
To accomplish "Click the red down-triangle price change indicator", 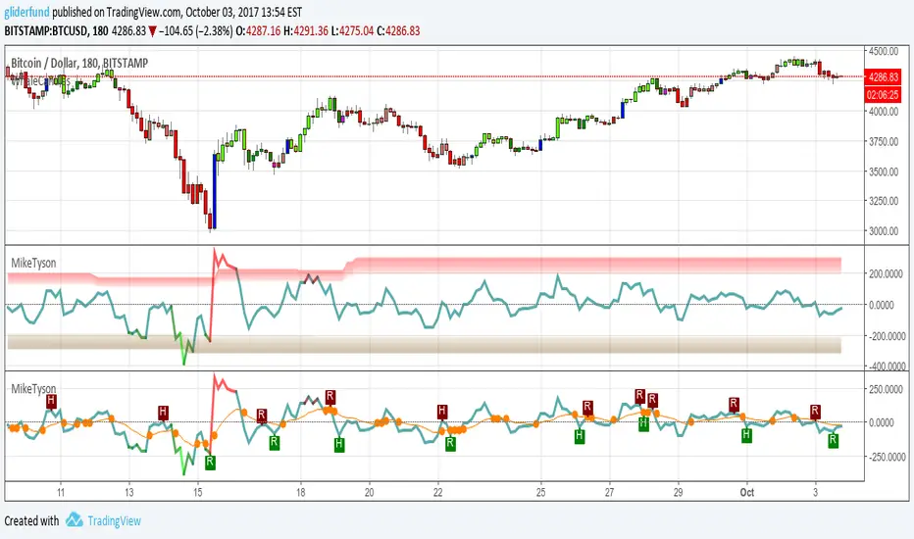I will [153, 31].
